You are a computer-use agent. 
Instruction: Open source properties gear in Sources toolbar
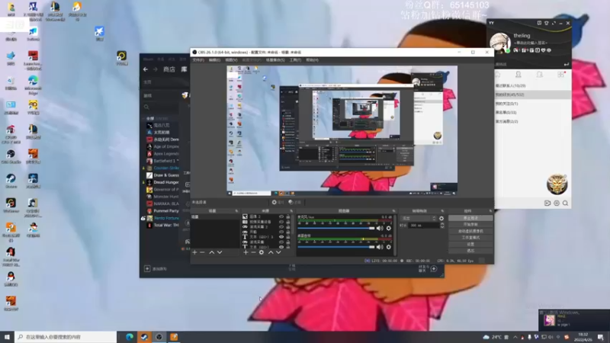pos(262,252)
